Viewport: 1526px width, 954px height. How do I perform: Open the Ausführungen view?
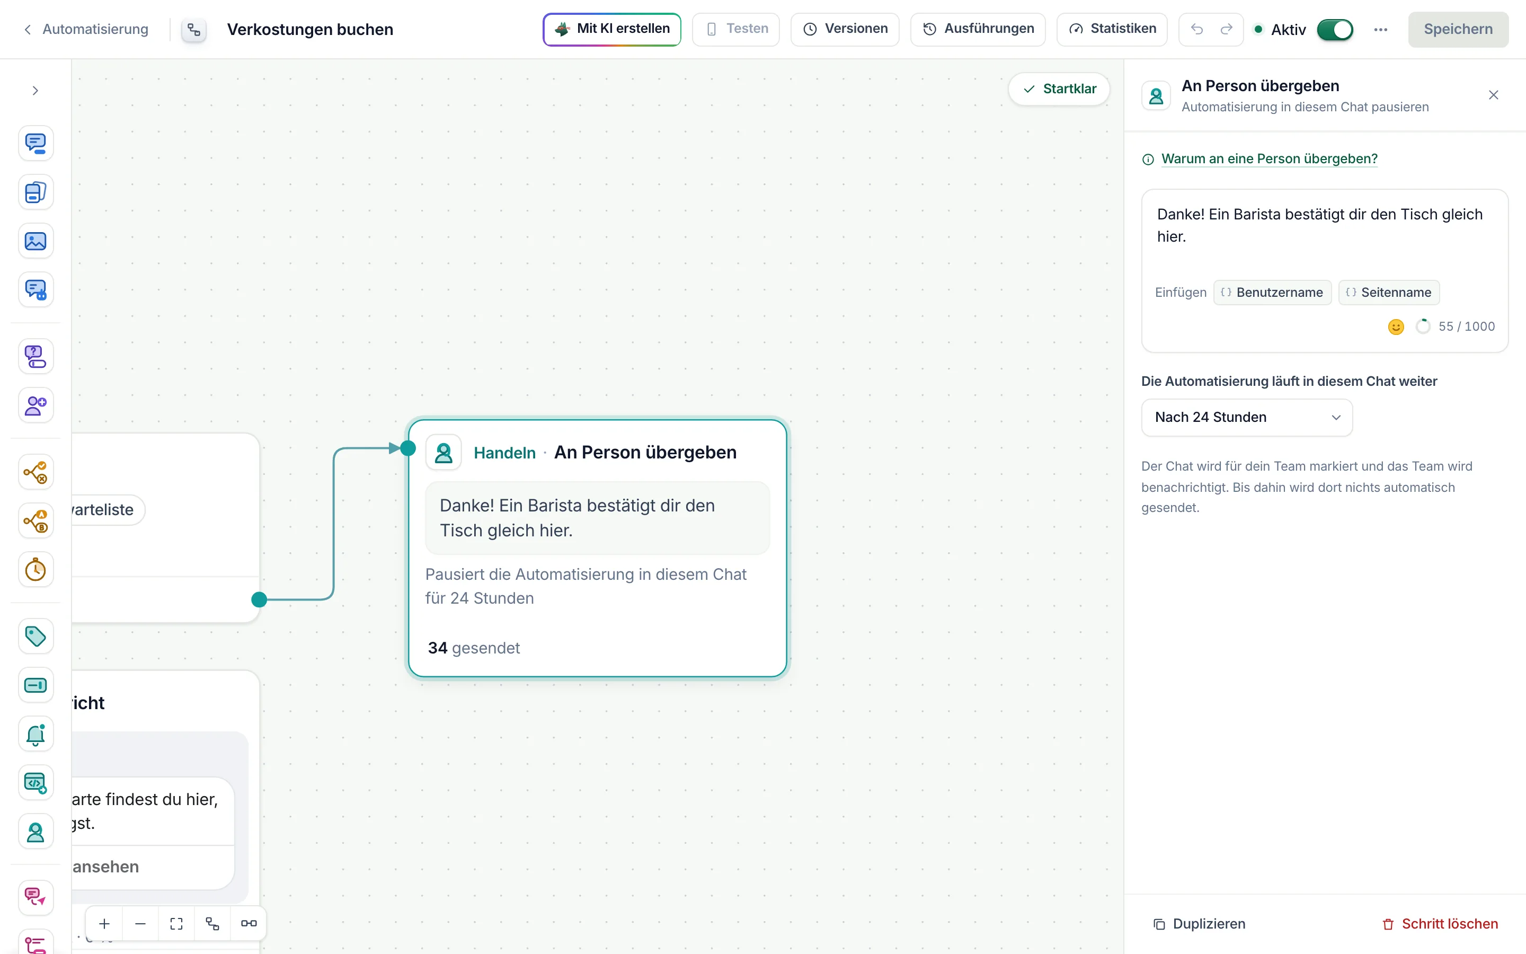[978, 29]
